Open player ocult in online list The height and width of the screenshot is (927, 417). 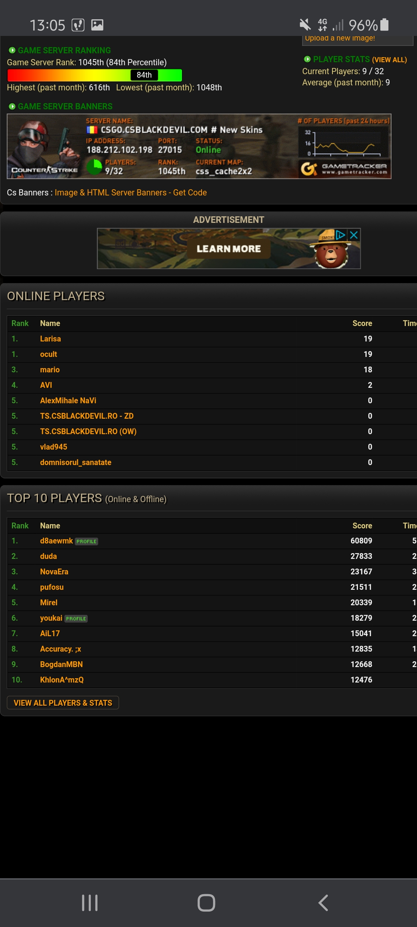coord(49,354)
